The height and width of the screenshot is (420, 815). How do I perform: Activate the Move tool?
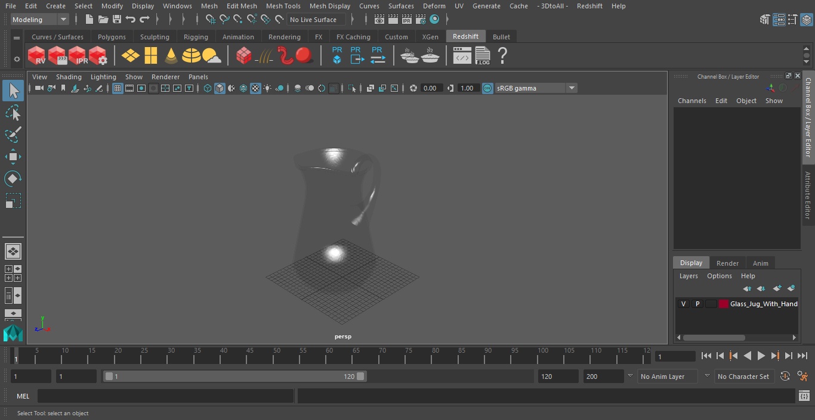click(13, 157)
